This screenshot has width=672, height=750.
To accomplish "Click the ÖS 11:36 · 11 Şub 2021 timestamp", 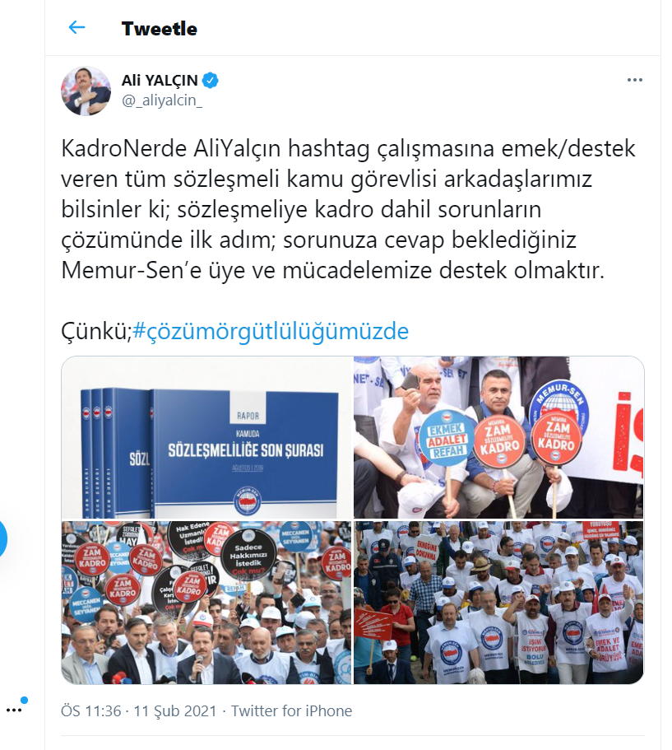I will 139,710.
